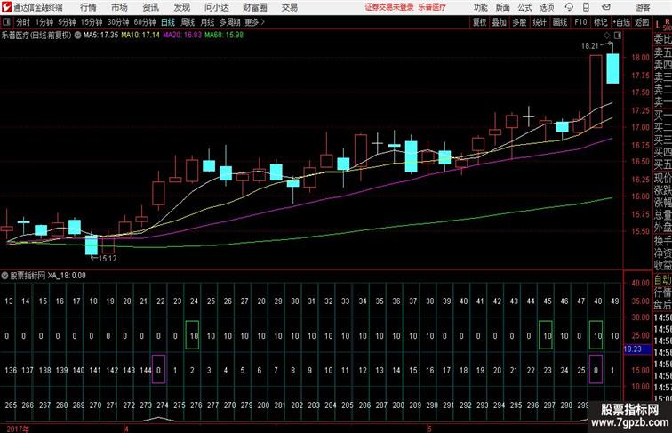Select the 周线 weekly chart tab
Image resolution: width=672 pixels, height=433 pixels.
pyautogui.click(x=188, y=22)
